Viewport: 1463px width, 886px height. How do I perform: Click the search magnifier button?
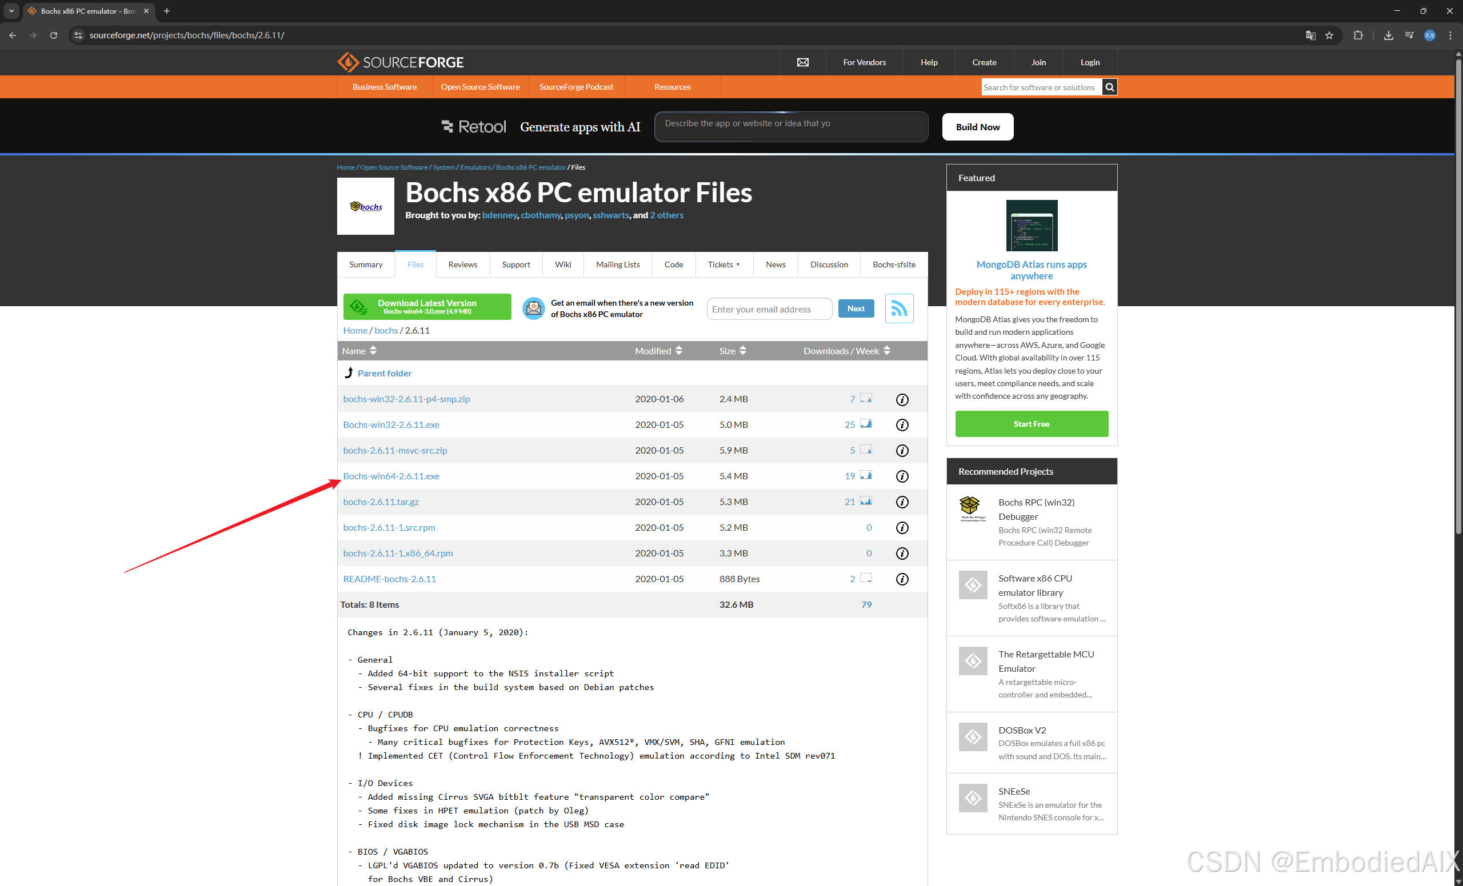click(1109, 87)
